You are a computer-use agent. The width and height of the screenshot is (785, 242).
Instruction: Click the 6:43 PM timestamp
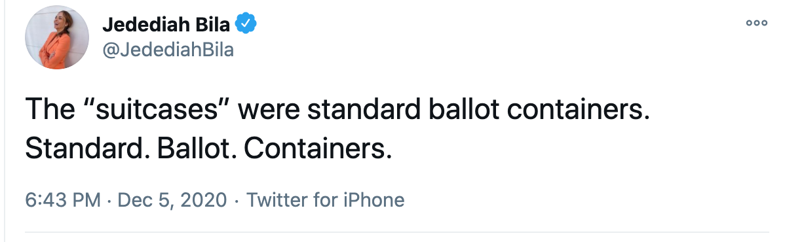(x=63, y=200)
